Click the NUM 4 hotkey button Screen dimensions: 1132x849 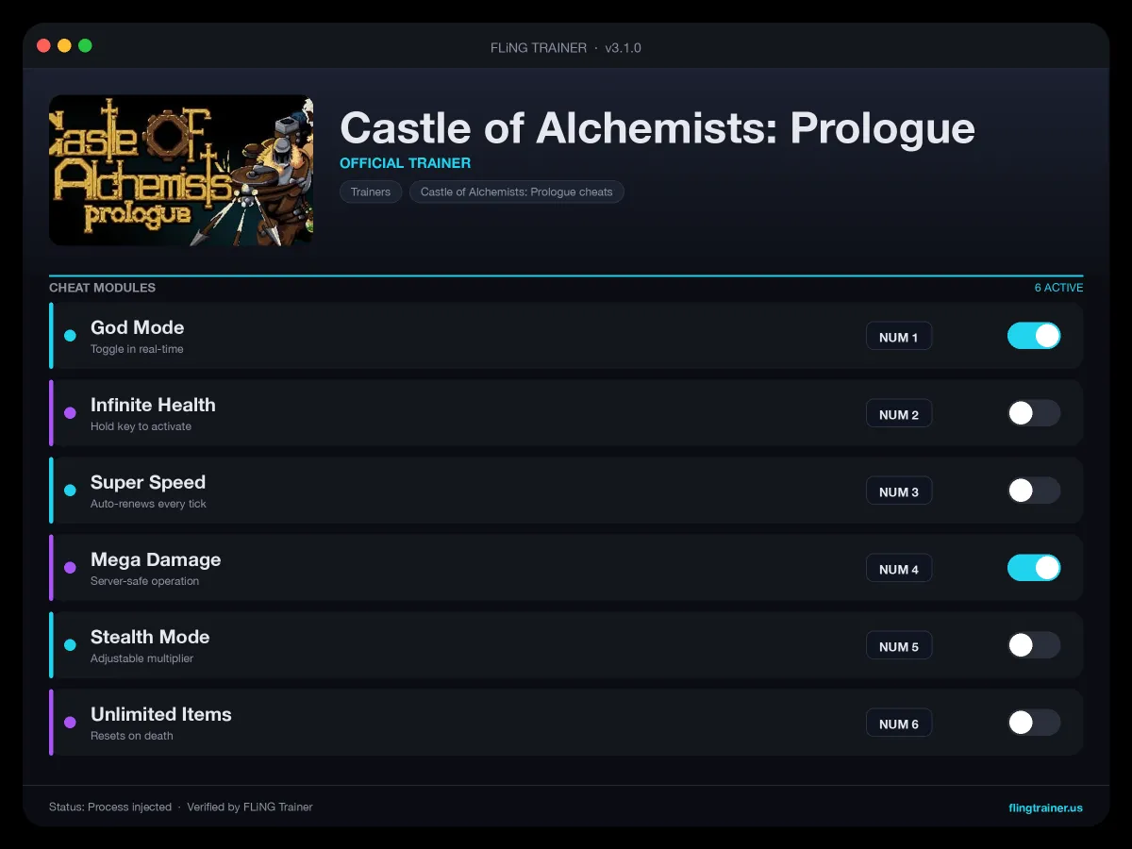[899, 569]
